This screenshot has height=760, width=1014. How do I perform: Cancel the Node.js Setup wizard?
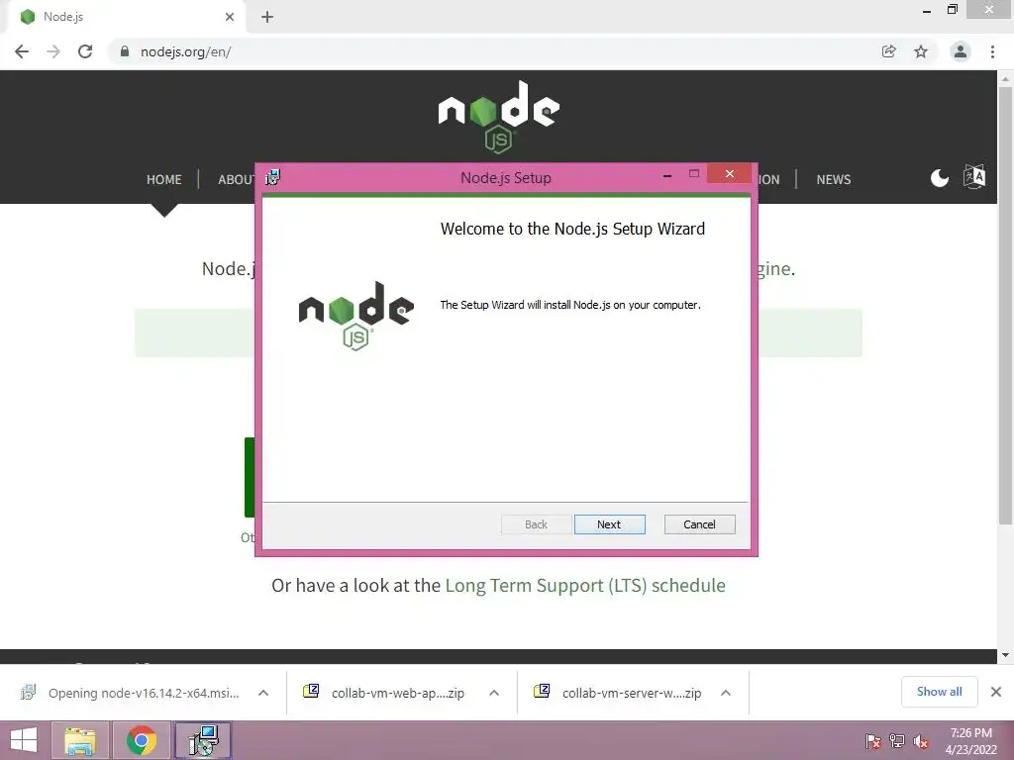point(699,524)
